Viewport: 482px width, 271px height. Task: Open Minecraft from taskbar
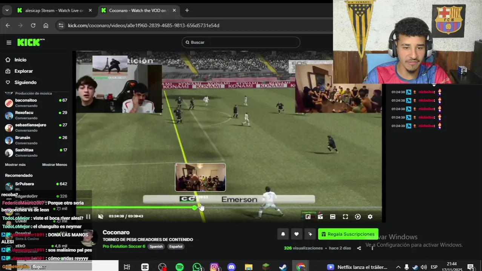pos(266,267)
